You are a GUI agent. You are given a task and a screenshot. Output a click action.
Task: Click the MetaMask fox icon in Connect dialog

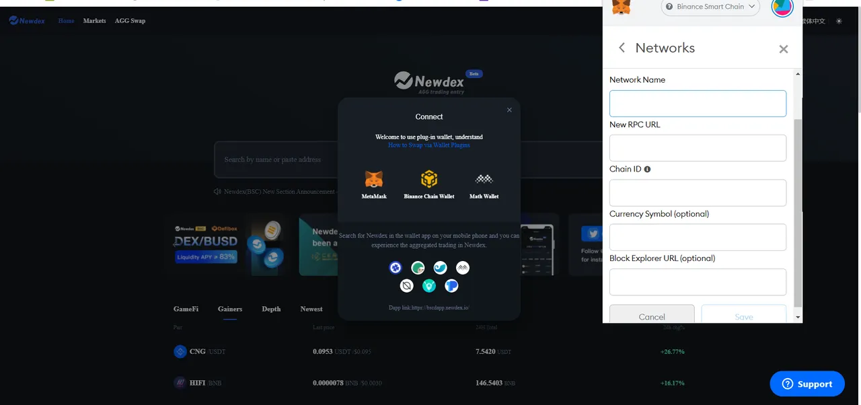point(374,179)
